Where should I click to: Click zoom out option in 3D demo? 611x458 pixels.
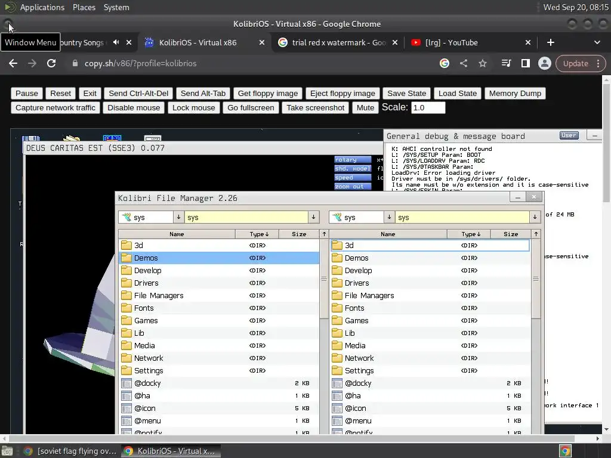pyautogui.click(x=353, y=186)
